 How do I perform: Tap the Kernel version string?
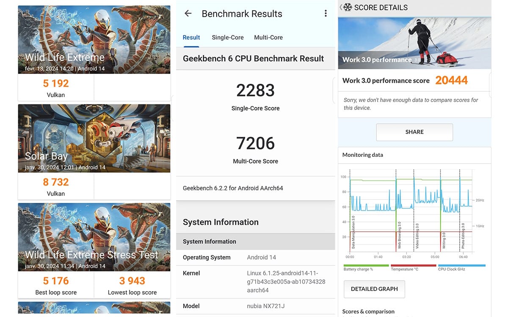tap(286, 281)
